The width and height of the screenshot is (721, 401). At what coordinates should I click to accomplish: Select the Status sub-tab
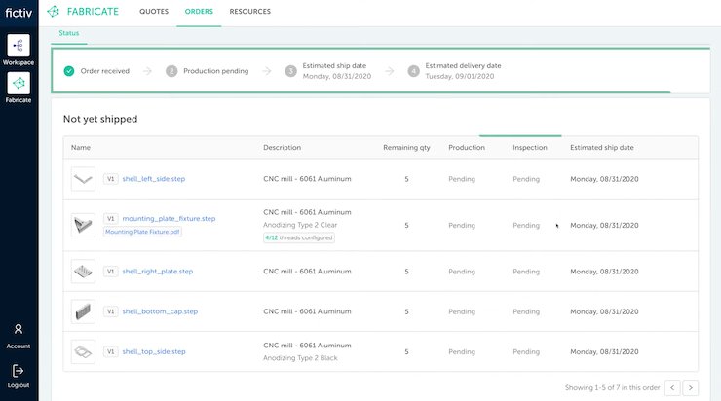coord(68,33)
